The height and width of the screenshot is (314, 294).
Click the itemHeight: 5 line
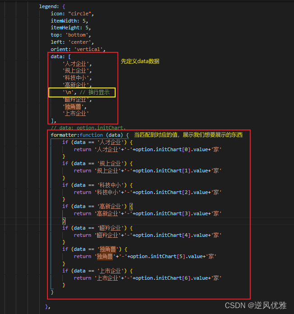pos(71,28)
